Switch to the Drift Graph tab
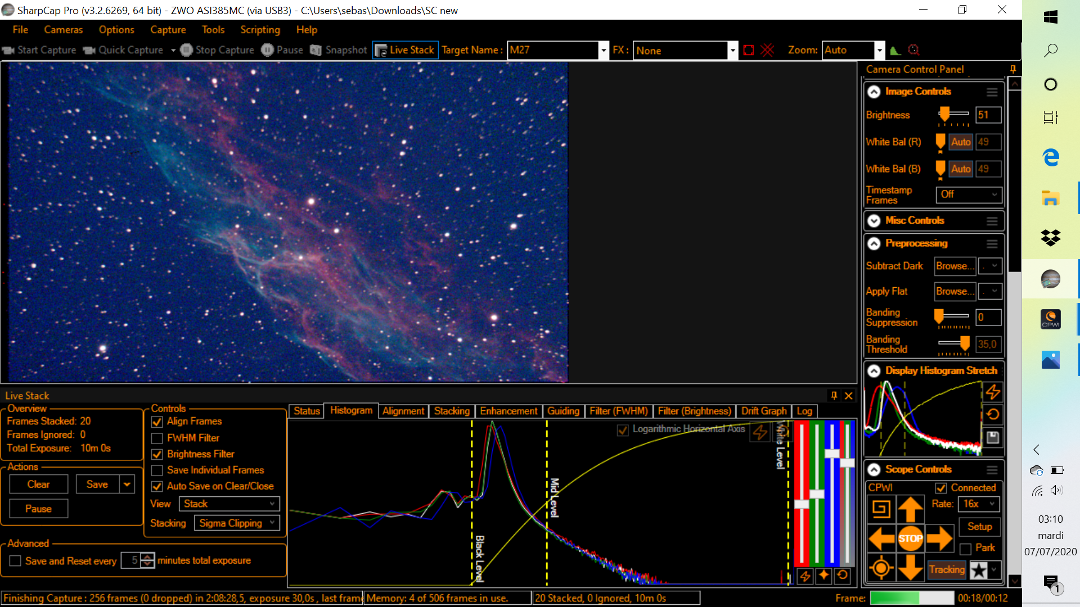 [764, 411]
